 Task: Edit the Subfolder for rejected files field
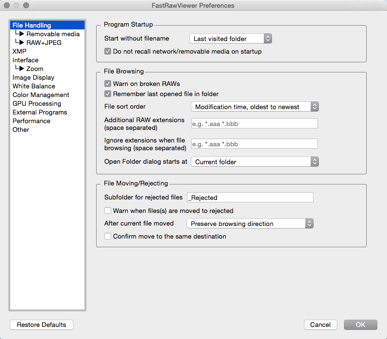pyautogui.click(x=250, y=198)
